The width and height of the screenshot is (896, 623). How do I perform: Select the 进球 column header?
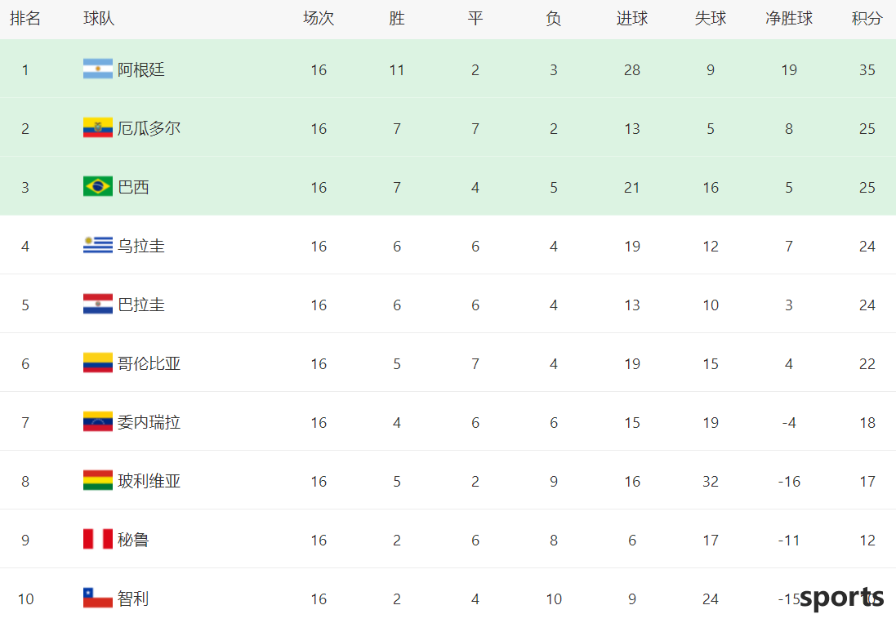pos(632,19)
